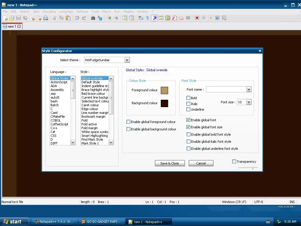Switch to Notepad++ 7.9.2 taskbar item

coord(54,222)
